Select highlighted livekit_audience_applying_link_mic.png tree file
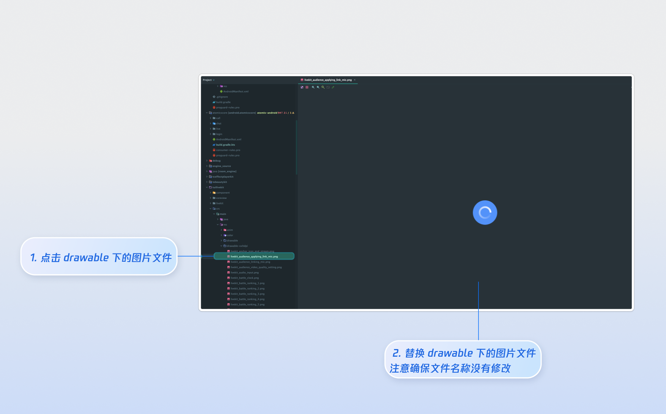 pos(254,257)
